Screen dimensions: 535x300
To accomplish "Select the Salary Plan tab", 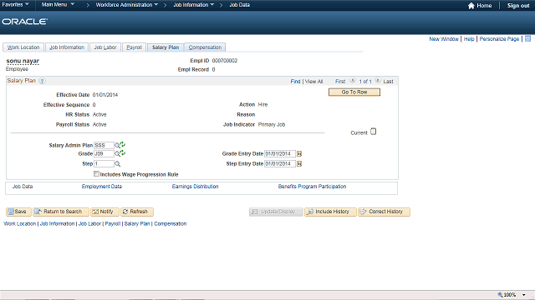I will click(x=166, y=47).
